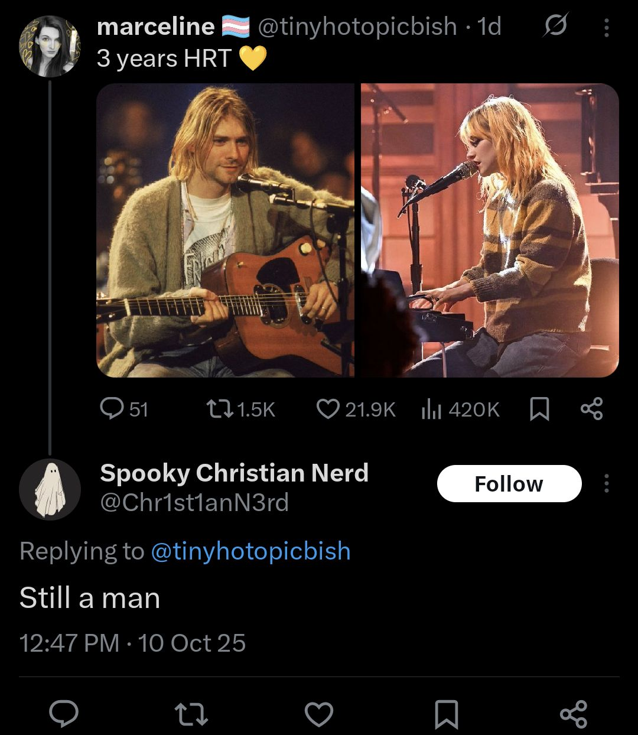
Task: Bookmark the Spooky Christian Nerd reply
Action: click(x=446, y=713)
